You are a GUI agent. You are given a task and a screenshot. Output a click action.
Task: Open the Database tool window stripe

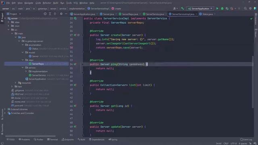click(256, 19)
